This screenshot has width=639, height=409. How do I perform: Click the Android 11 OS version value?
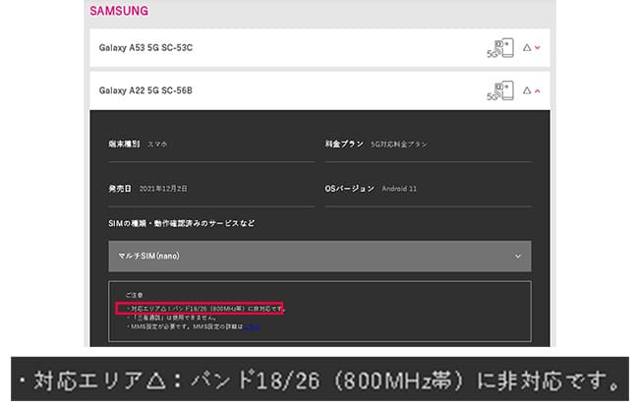coord(399,189)
